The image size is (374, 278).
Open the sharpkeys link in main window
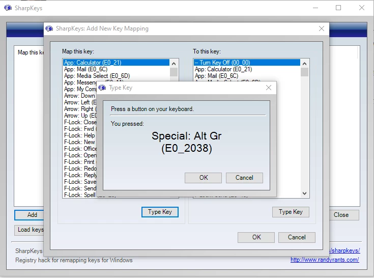344,251
